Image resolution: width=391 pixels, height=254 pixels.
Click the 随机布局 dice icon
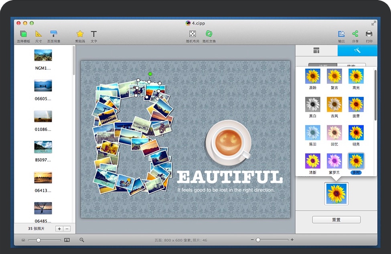click(192, 34)
